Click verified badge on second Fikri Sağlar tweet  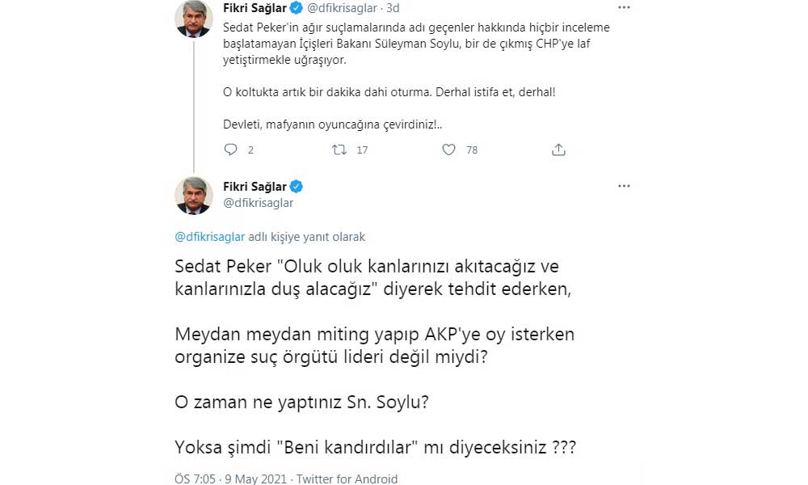pos(297,187)
